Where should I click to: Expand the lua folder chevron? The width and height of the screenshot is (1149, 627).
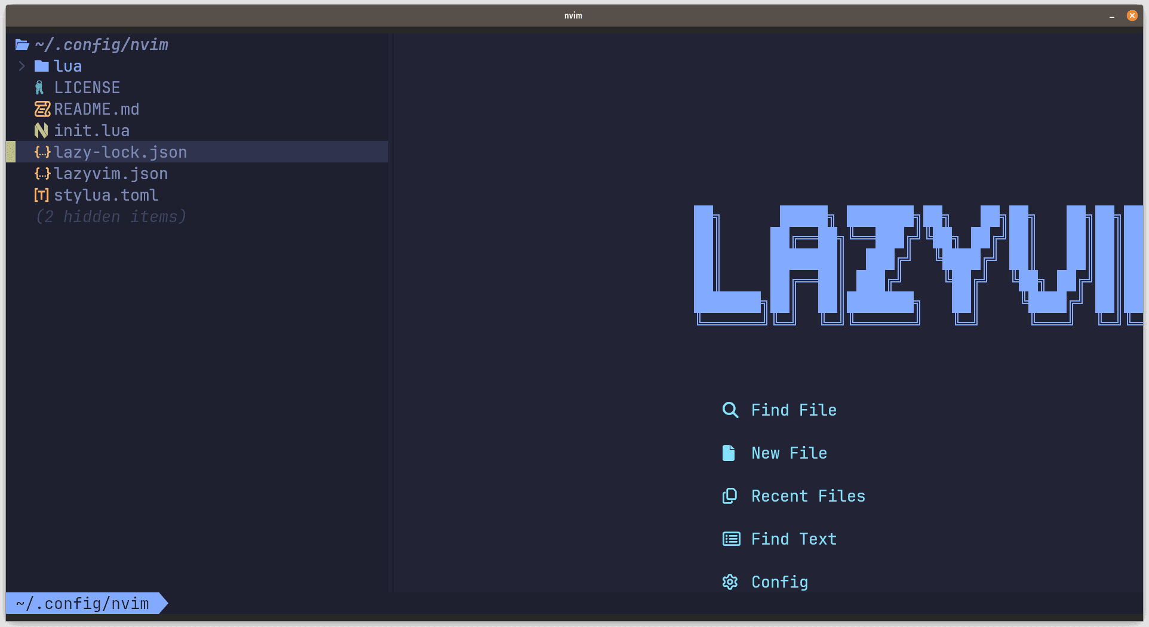(x=22, y=66)
